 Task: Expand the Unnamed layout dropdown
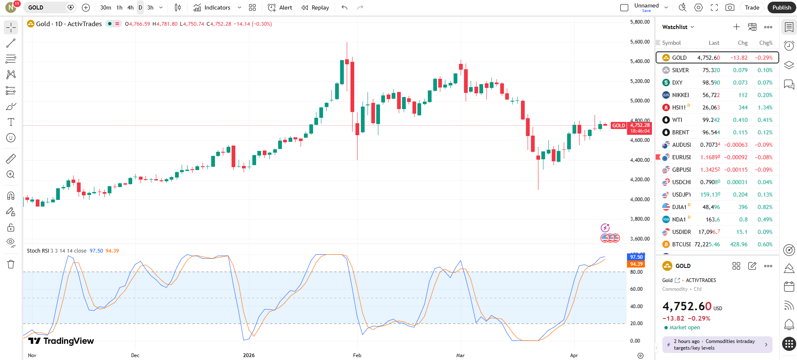click(x=666, y=7)
